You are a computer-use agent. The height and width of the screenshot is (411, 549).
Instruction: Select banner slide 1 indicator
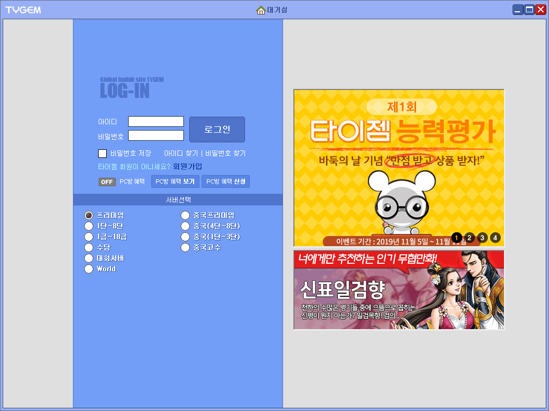click(x=457, y=238)
